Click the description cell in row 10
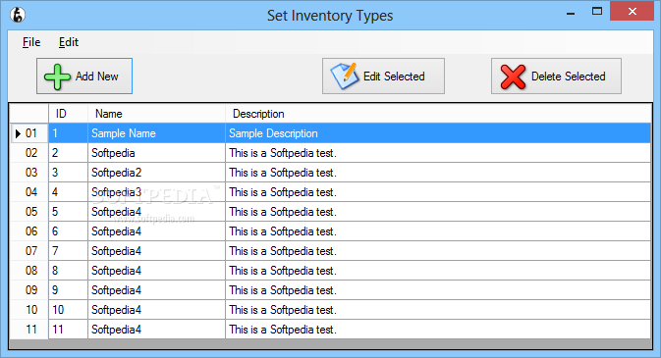The image size is (661, 358). tap(438, 310)
